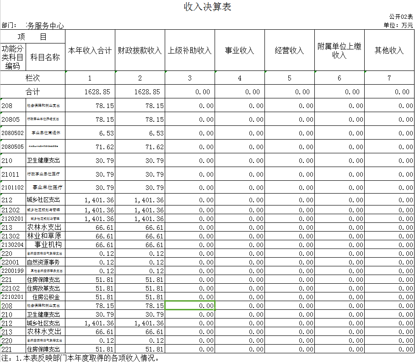Select code cell 2200199

click(13, 270)
